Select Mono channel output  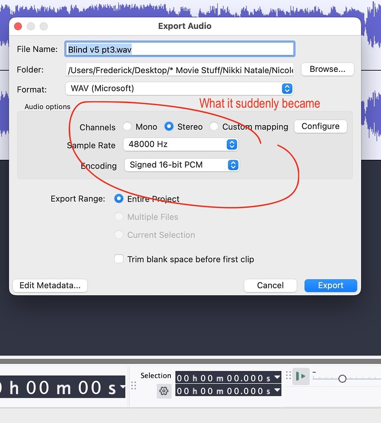[x=127, y=127]
